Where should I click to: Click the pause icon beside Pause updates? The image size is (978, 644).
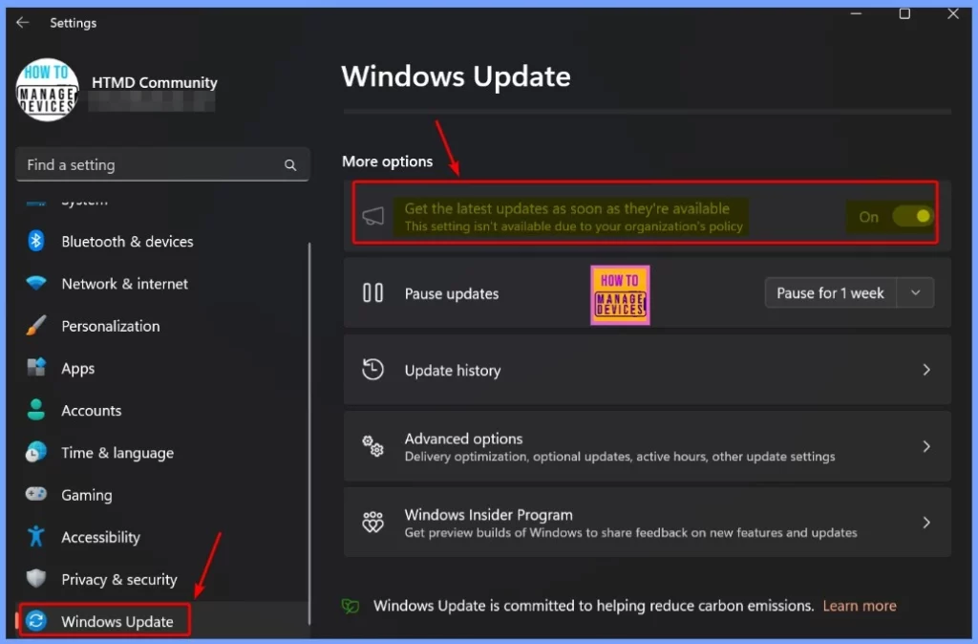[x=373, y=292]
